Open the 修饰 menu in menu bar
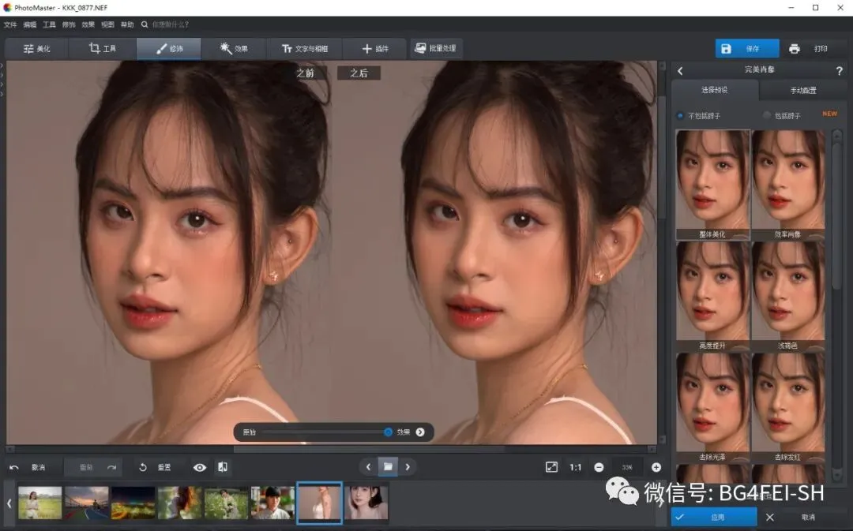The height and width of the screenshot is (531, 853). tap(69, 24)
